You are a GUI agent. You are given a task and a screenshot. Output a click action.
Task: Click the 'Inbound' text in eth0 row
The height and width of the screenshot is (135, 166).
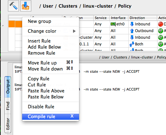point(143,24)
